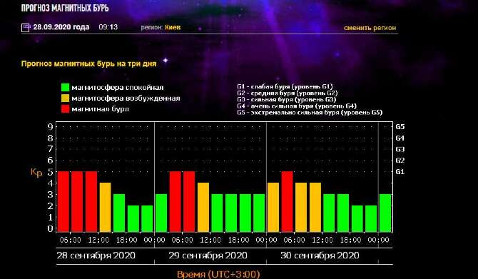Viewport: 478px width, 279px height.
Task: Click the red Kp 5 bar on 30 сентября
Action: click(288, 201)
